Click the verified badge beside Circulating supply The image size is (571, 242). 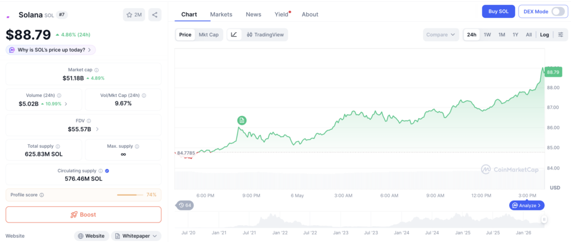pos(107,171)
